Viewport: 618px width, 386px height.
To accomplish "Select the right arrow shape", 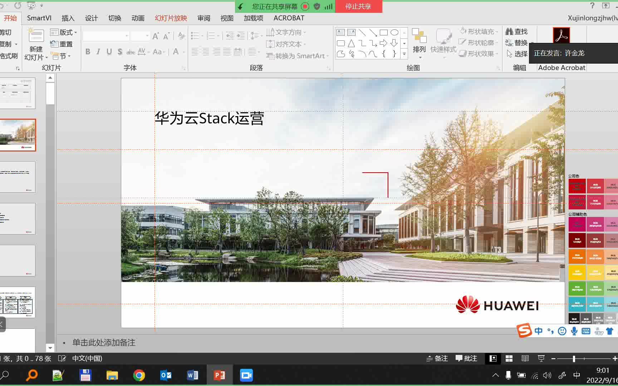I will [384, 43].
